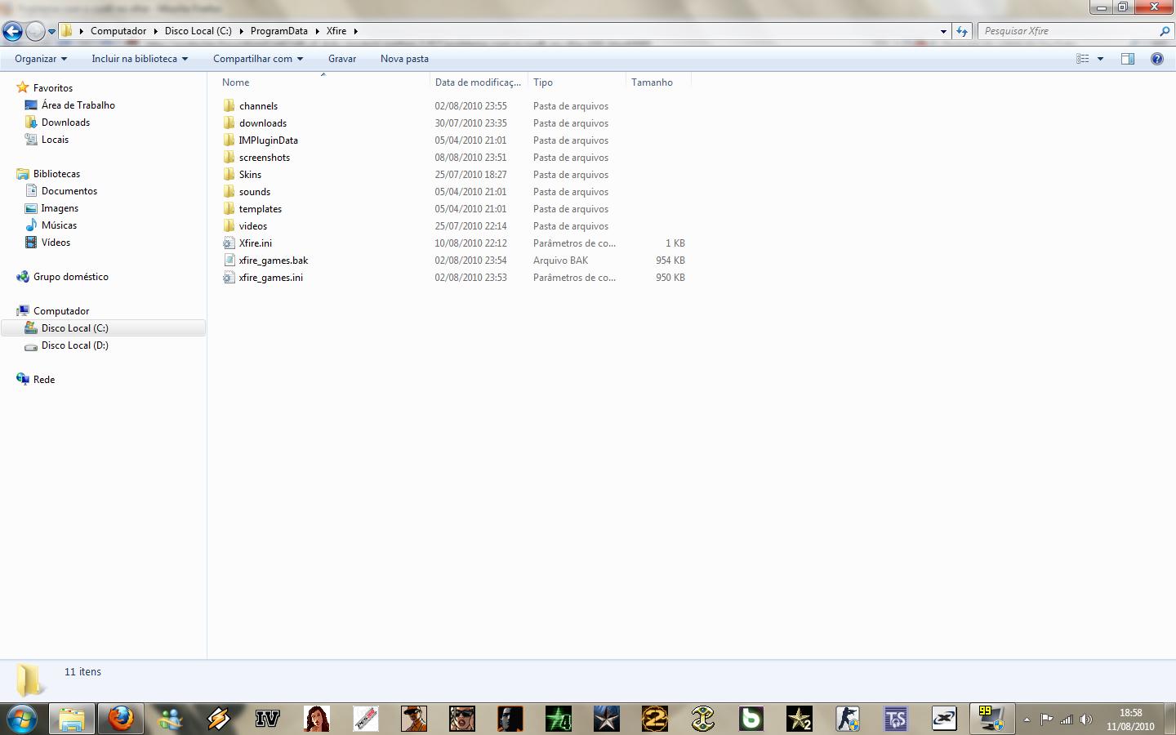Open Imagens library
Image resolution: width=1176 pixels, height=735 pixels.
pyautogui.click(x=60, y=208)
